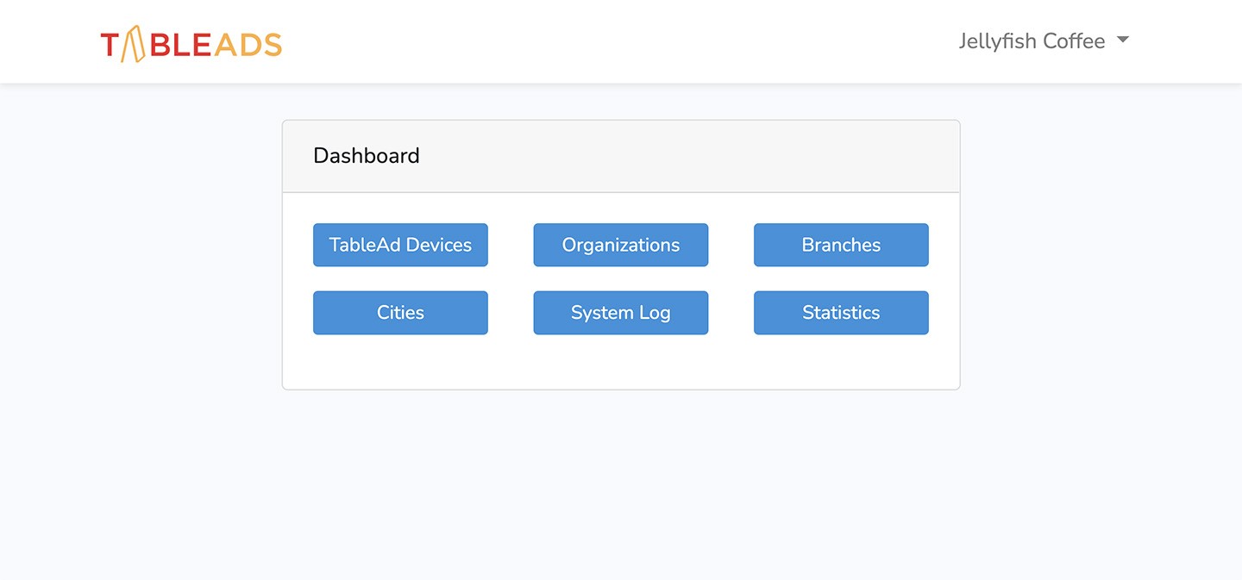Select the Cities button
Image resolution: width=1242 pixels, height=580 pixels.
400,312
